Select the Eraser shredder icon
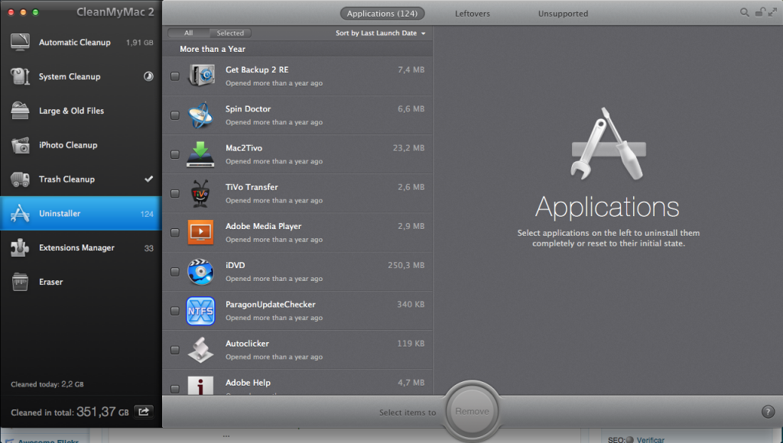783x443 pixels. pyautogui.click(x=20, y=282)
